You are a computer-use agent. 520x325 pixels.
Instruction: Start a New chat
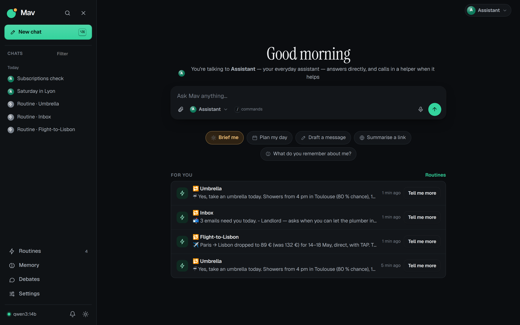pos(48,32)
